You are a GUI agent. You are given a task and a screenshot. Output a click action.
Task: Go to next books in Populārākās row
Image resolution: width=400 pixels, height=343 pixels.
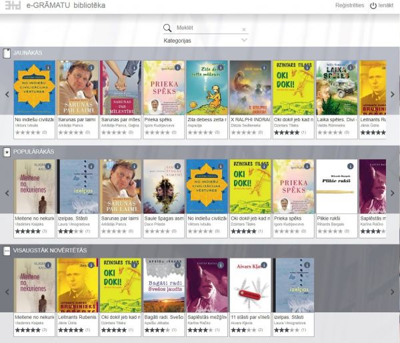pos(393,193)
